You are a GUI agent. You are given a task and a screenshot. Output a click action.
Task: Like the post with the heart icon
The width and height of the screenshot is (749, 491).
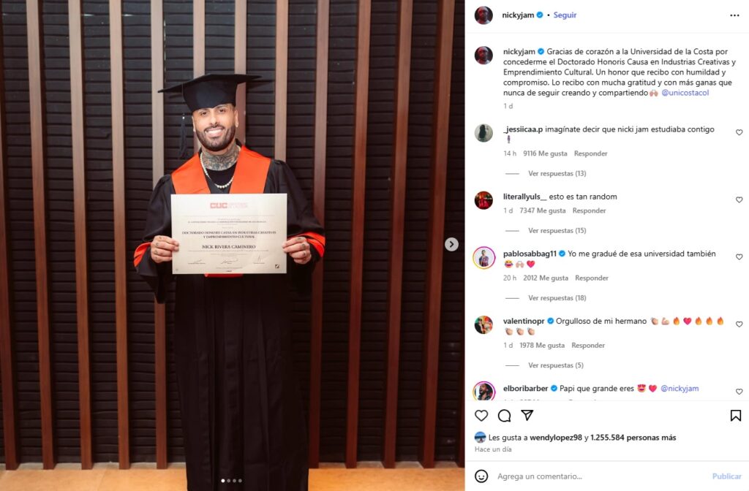click(481, 416)
